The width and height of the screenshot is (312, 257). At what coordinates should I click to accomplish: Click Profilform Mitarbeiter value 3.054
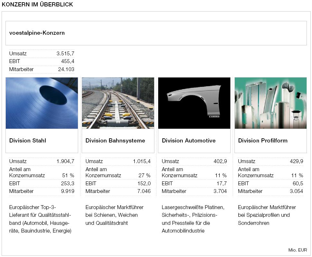[x=297, y=191]
